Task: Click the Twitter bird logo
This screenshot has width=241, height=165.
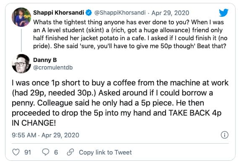Action: (x=223, y=13)
